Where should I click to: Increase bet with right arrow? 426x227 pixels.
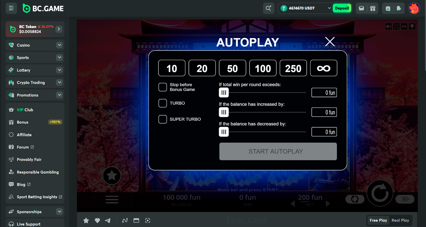tap(328, 203)
